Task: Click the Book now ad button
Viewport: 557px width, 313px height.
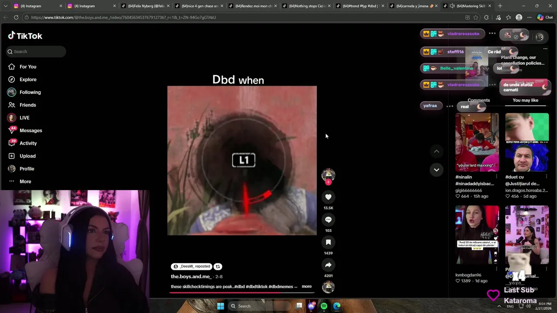Action: (x=525, y=83)
